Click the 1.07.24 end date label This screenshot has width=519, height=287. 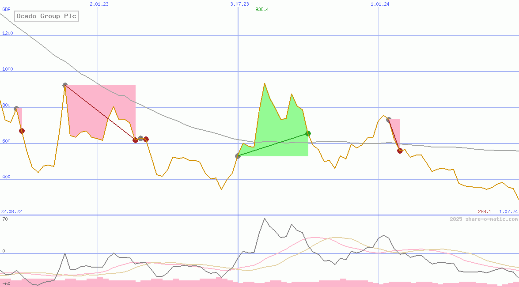point(508,211)
